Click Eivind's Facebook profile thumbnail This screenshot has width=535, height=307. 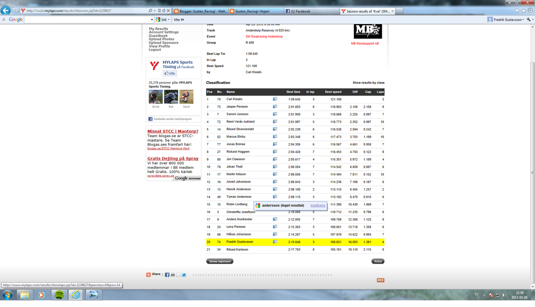(x=156, y=97)
